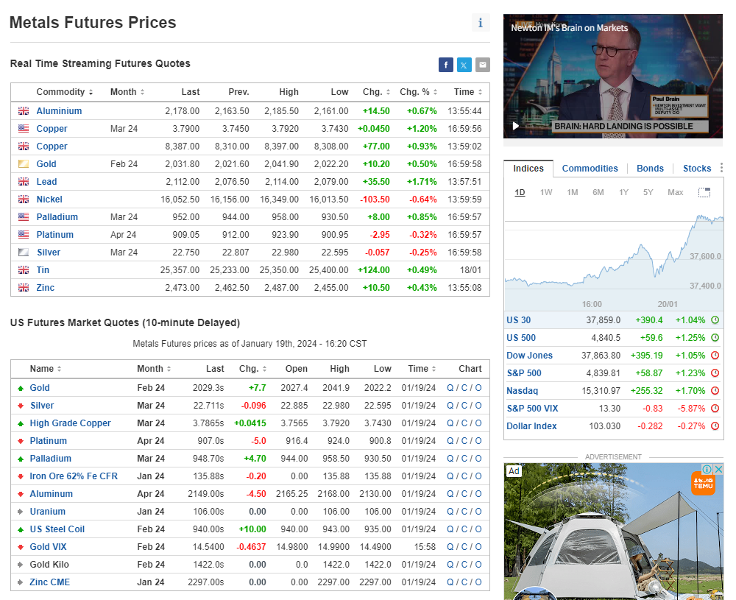The image size is (736, 600).
Task: Click the US flag beside Palladium
Action: [x=24, y=217]
